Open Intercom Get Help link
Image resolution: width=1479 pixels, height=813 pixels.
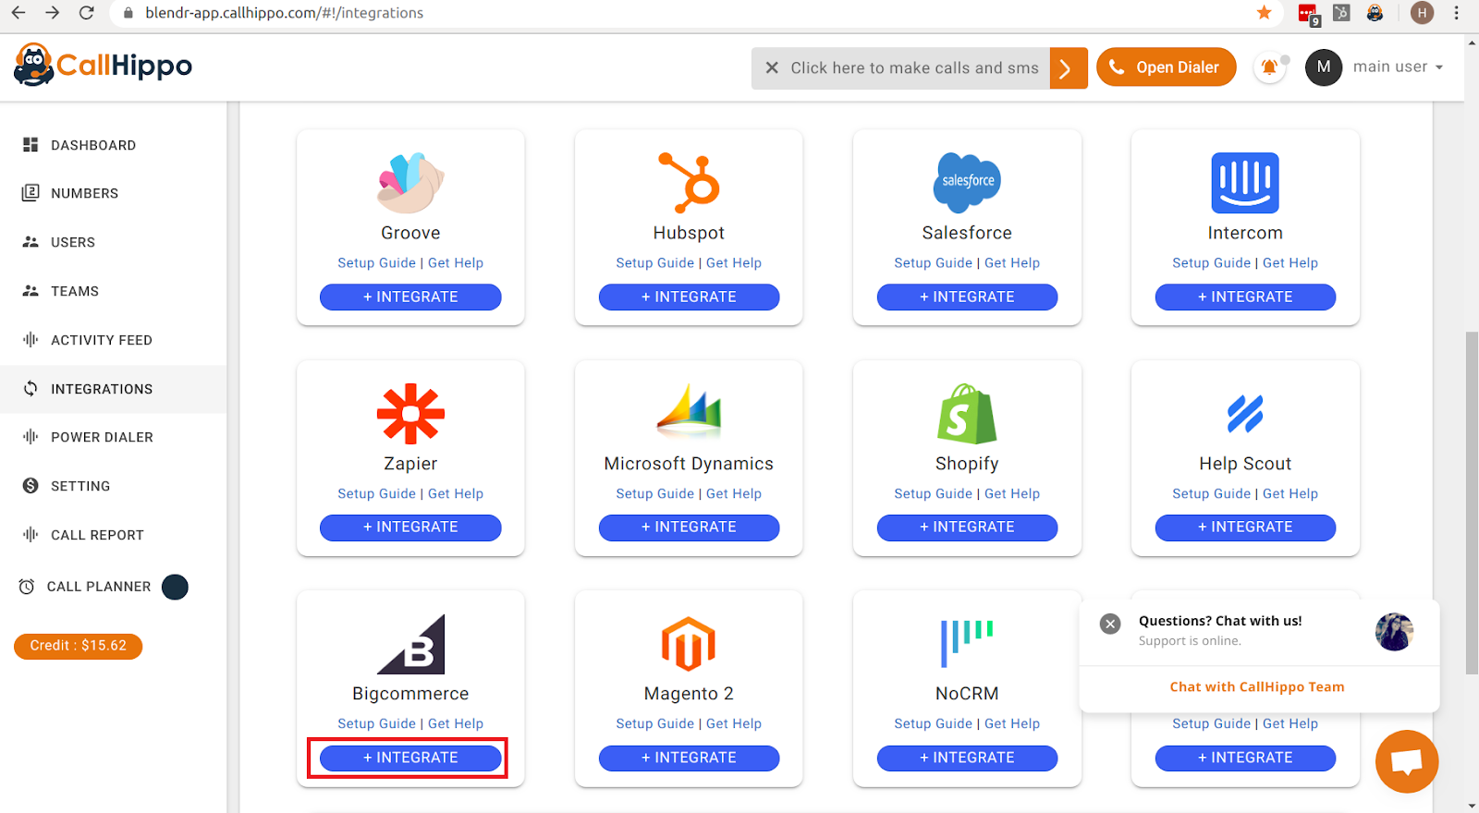pyautogui.click(x=1290, y=262)
